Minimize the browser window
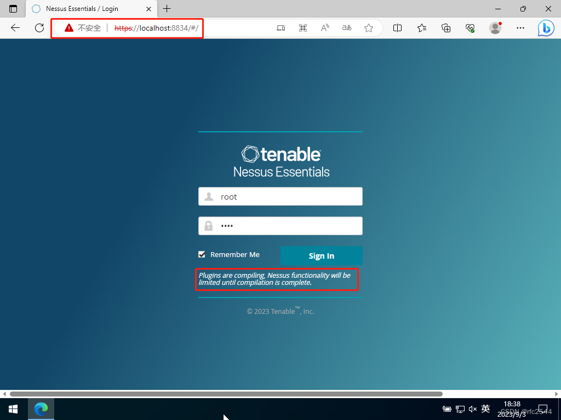Viewport: 561px width, 420px height. (x=497, y=9)
